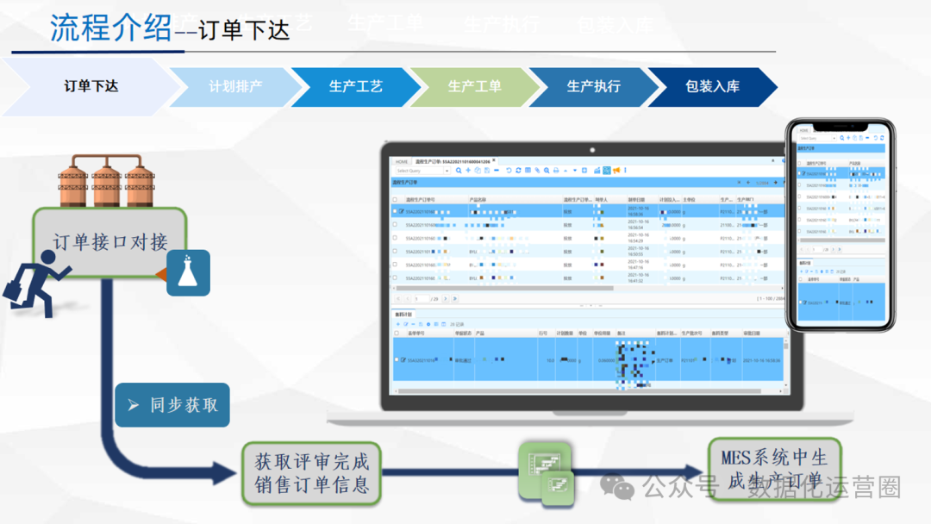Image resolution: width=931 pixels, height=524 pixels.
Task: Click the refresh icon on phone screen toolbar
Action: coord(883,138)
